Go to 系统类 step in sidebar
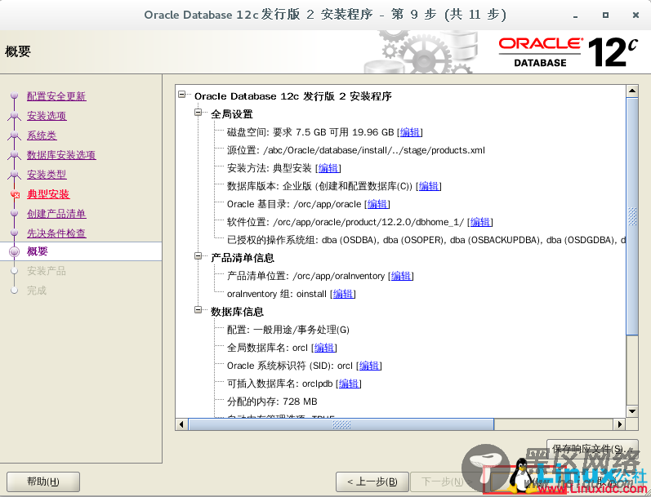 click(42, 135)
